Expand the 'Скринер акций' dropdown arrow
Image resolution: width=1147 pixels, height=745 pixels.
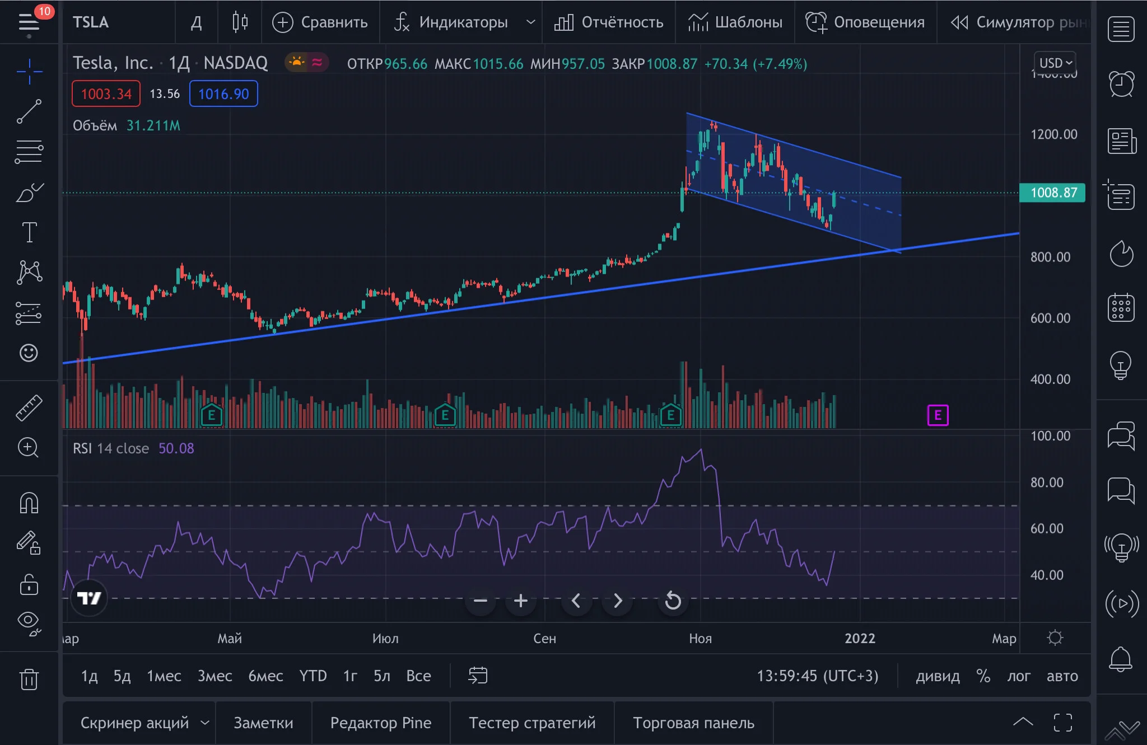(205, 723)
